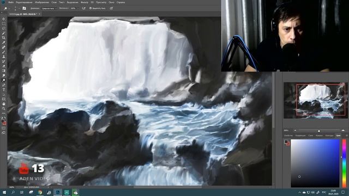
Task: Select the Move tool
Action: coord(4,19)
